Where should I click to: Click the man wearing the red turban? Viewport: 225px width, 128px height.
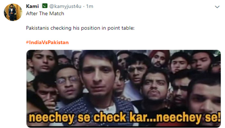pyautogui.click(x=159, y=59)
